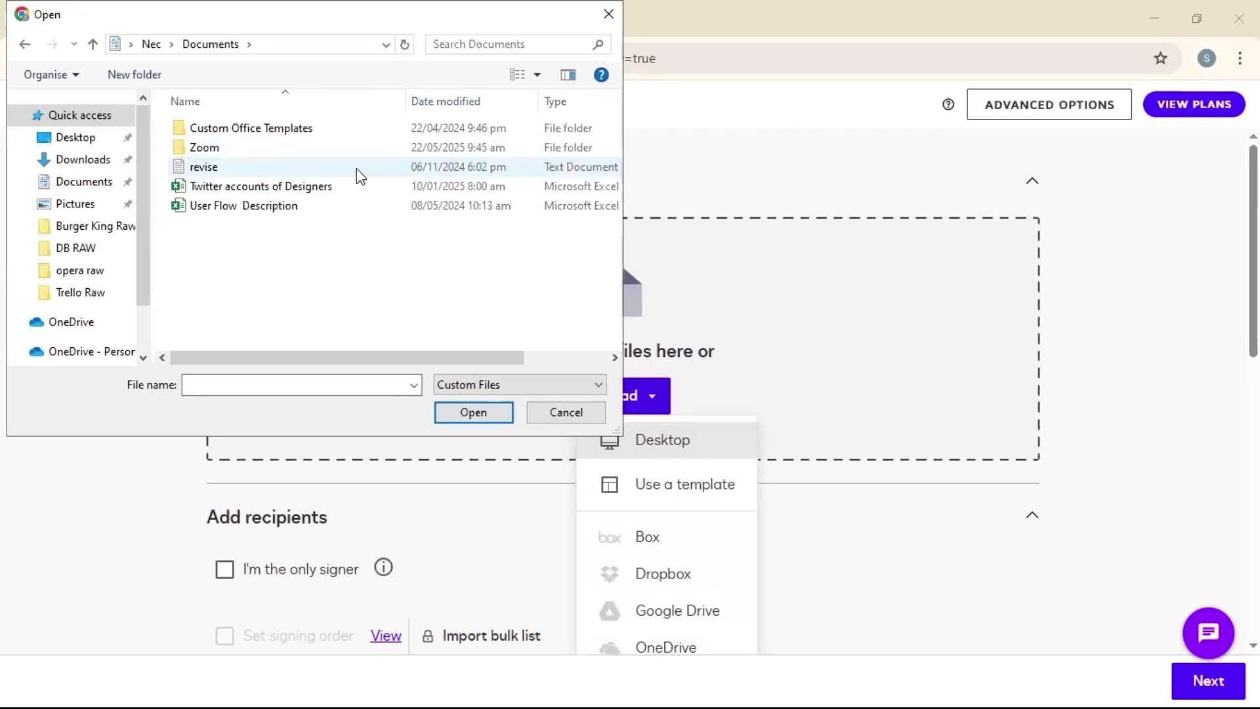Screen dimensions: 1260x709
Task: Toggle Set signing order checkbox
Action: [224, 636]
